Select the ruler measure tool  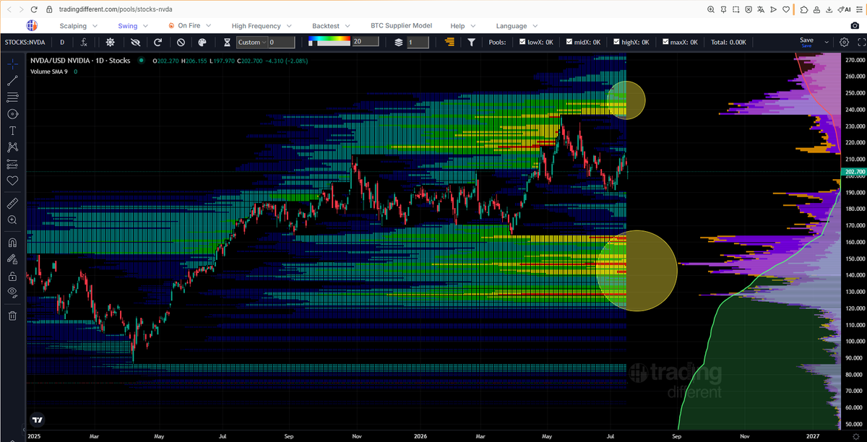12,203
